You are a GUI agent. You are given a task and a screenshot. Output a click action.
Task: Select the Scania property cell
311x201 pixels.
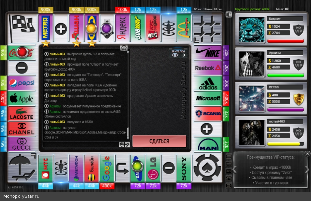(208, 114)
